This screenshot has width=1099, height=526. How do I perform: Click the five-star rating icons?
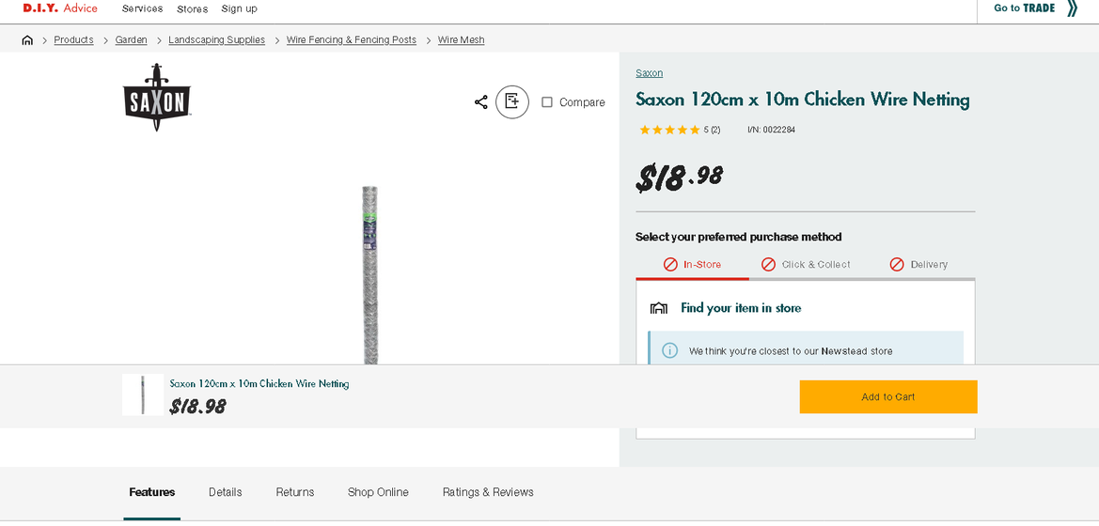point(669,131)
